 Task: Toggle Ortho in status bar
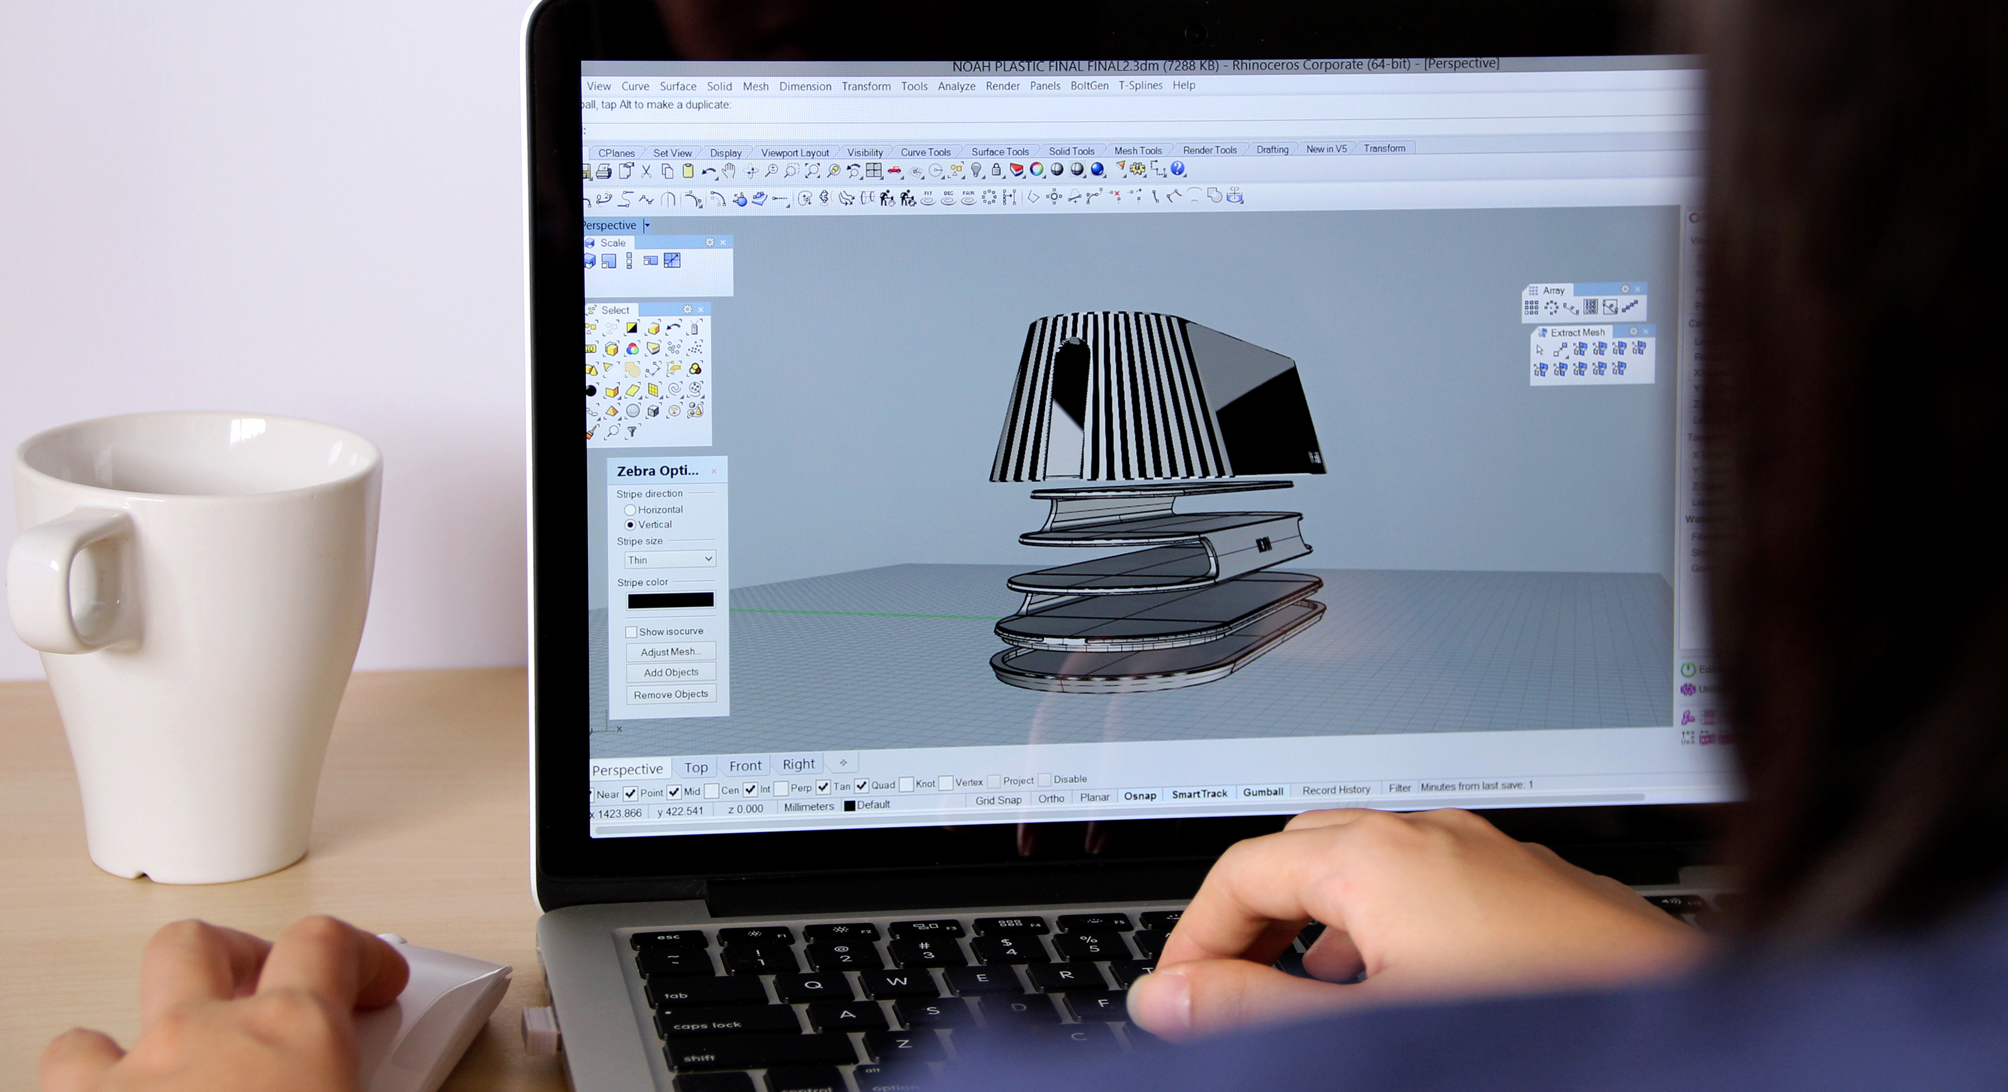[1051, 799]
